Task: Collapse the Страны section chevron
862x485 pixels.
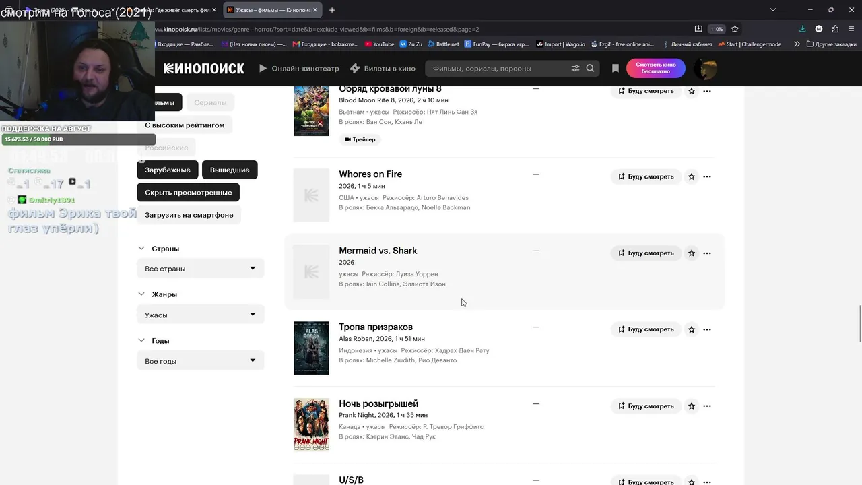Action: 141,249
